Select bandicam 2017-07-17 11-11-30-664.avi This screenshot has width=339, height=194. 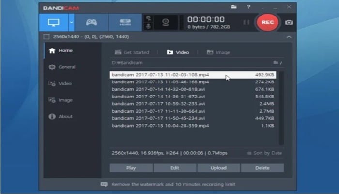[193, 111]
